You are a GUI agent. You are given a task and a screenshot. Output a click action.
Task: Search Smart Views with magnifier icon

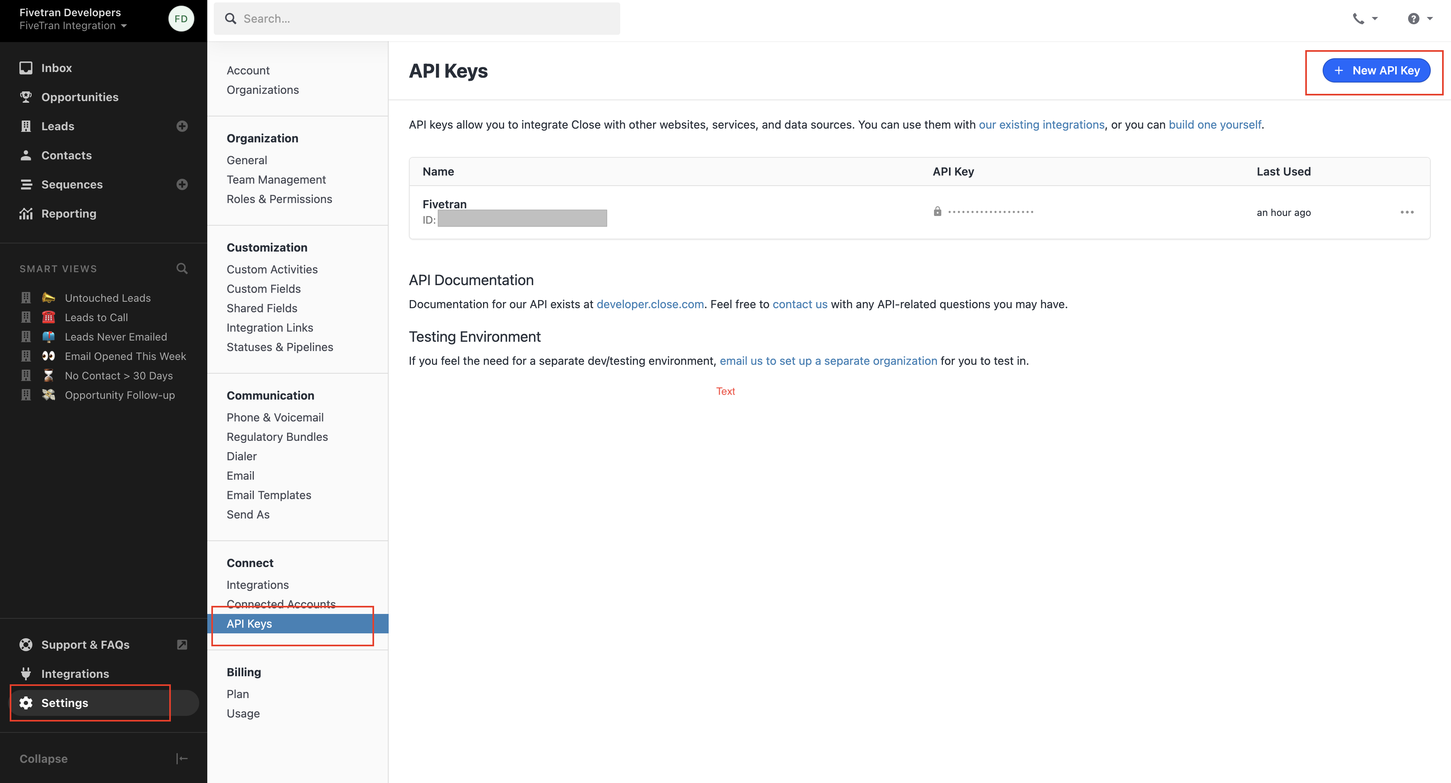pos(182,268)
